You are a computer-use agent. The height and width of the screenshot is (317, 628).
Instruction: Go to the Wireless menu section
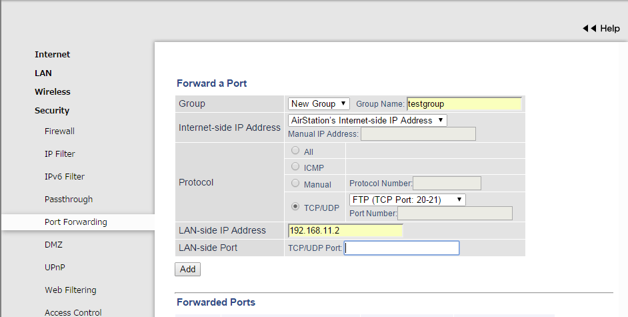click(x=53, y=92)
